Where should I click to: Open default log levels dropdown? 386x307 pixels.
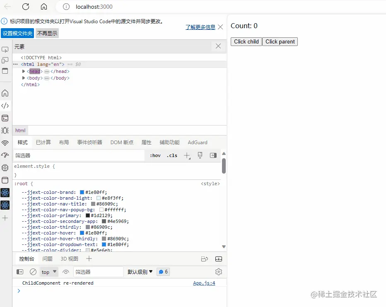(x=140, y=272)
